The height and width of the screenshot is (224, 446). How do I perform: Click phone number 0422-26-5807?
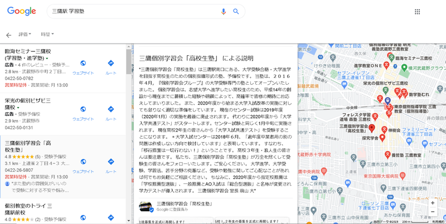tap(19, 170)
